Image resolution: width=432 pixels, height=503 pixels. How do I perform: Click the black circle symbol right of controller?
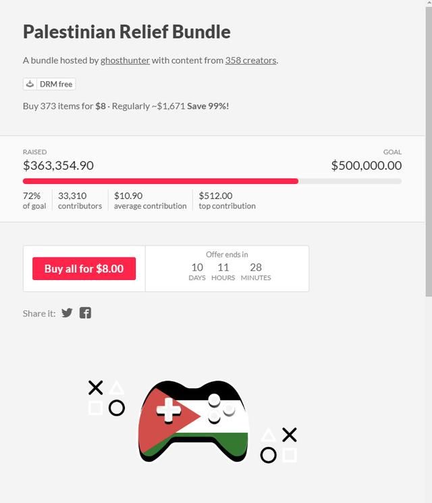tap(268, 455)
